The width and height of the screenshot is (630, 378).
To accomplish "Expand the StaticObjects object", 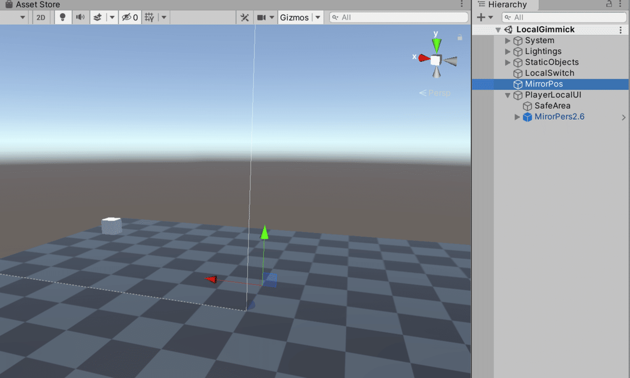I will 508,62.
